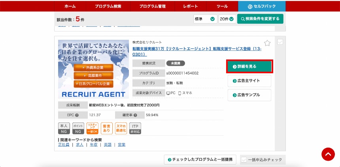Click the favorite star icon on the program card
340x167 pixels.
[267, 43]
